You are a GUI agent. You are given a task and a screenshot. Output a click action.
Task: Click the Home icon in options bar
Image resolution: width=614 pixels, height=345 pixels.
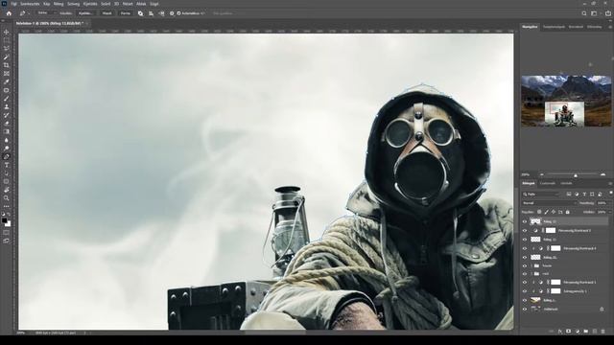(9, 13)
